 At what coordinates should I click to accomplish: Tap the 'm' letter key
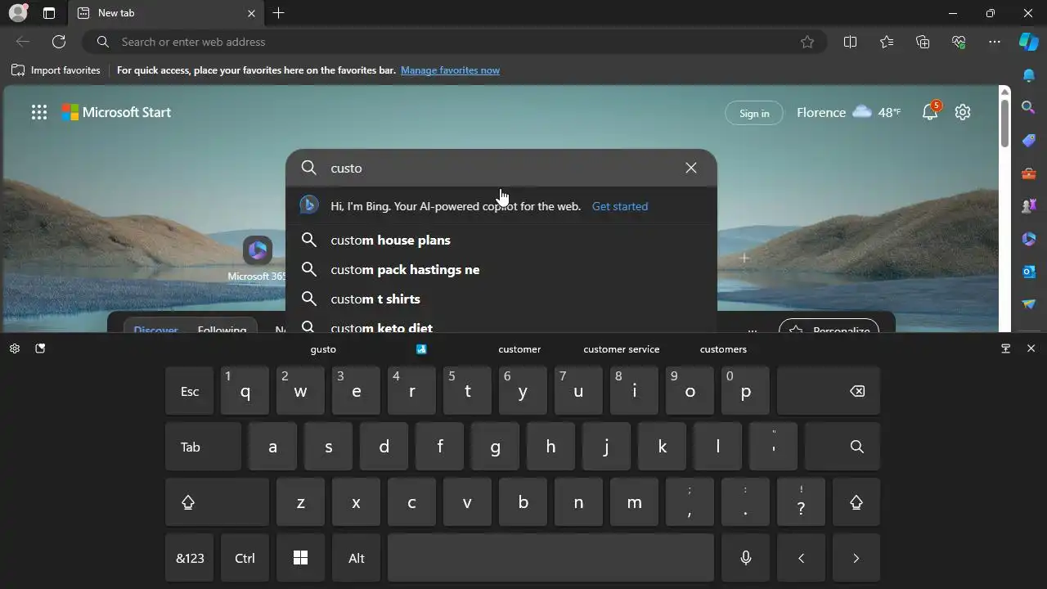[x=634, y=502]
